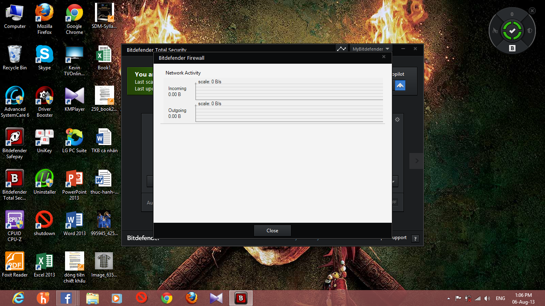This screenshot has width=545, height=306.
Task: Open Firefox from the taskbar
Action: [192, 298]
